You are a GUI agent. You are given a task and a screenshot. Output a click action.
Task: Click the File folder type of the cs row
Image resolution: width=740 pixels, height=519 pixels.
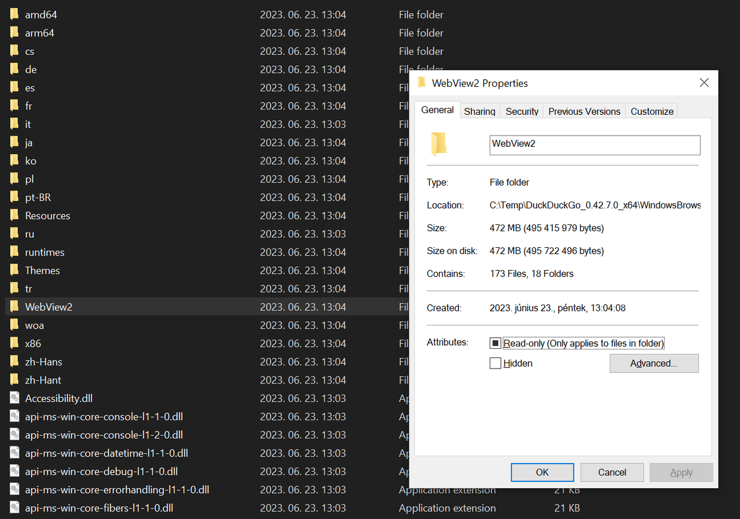pos(421,51)
